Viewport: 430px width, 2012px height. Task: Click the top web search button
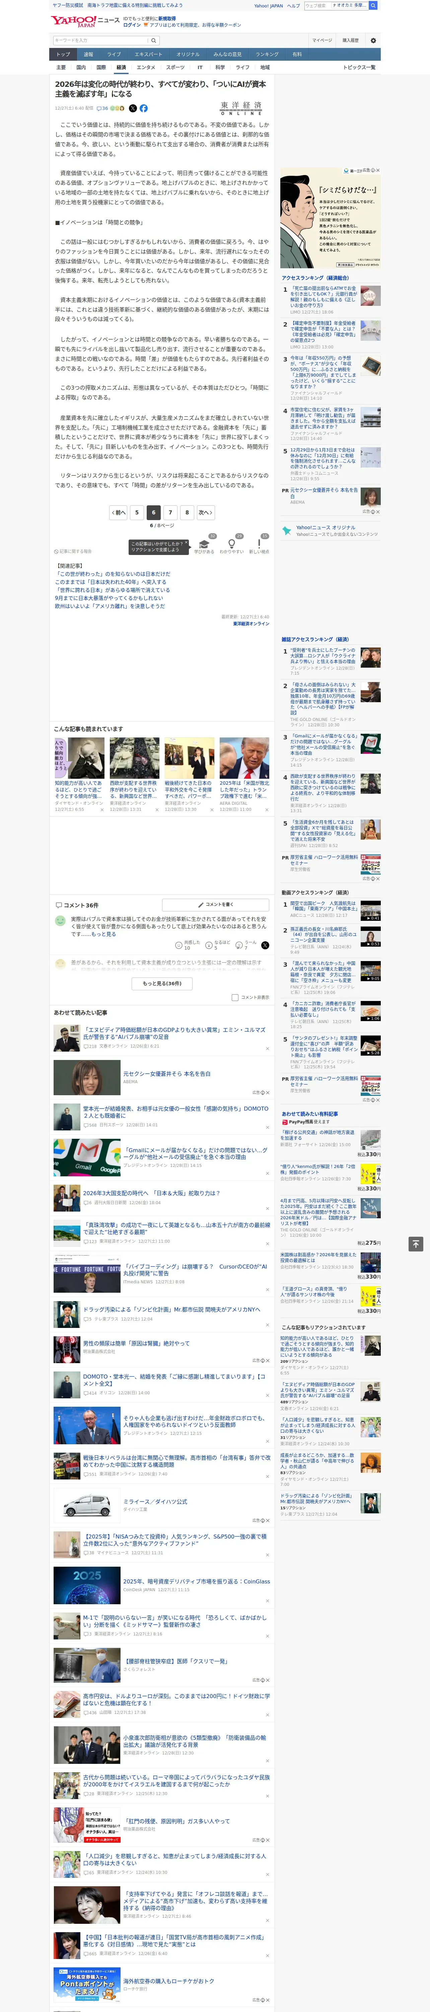point(373,5)
